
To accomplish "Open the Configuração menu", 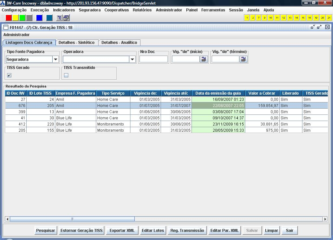I will pyautogui.click(x=14, y=10).
